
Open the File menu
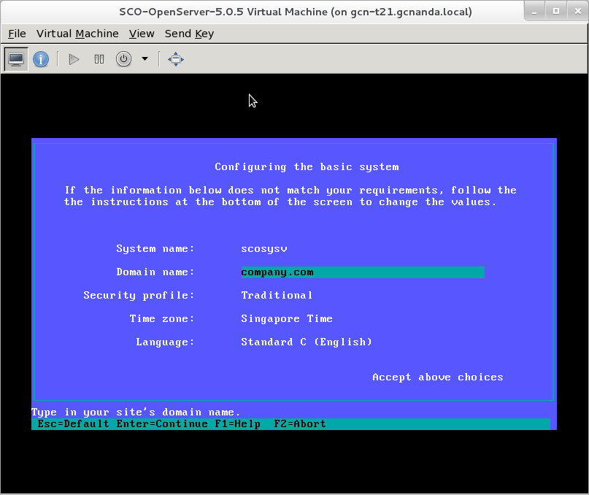tap(17, 34)
